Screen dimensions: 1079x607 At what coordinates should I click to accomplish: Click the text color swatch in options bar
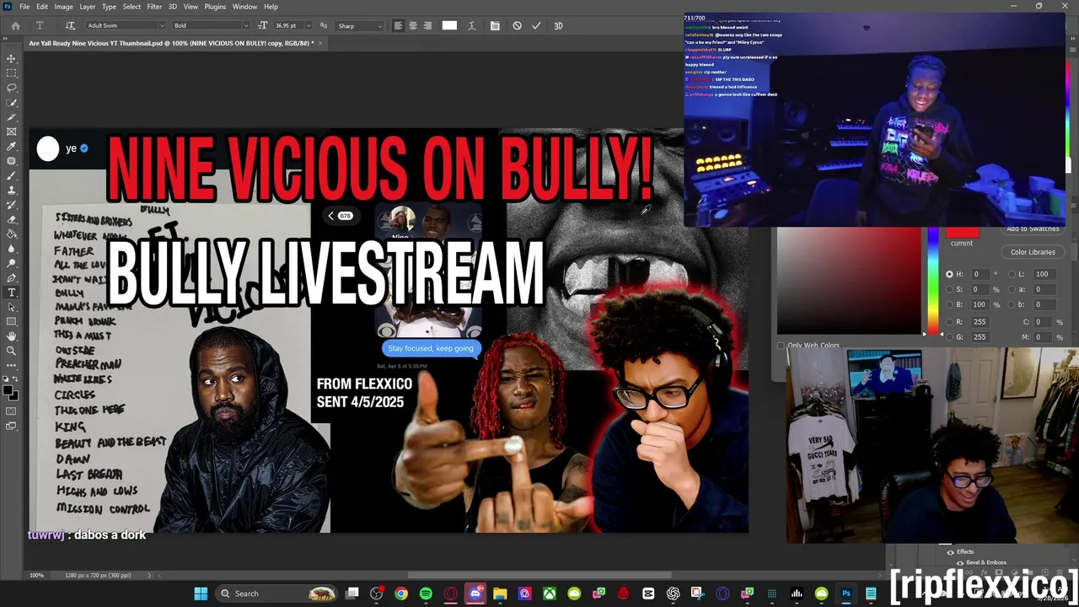(x=449, y=25)
